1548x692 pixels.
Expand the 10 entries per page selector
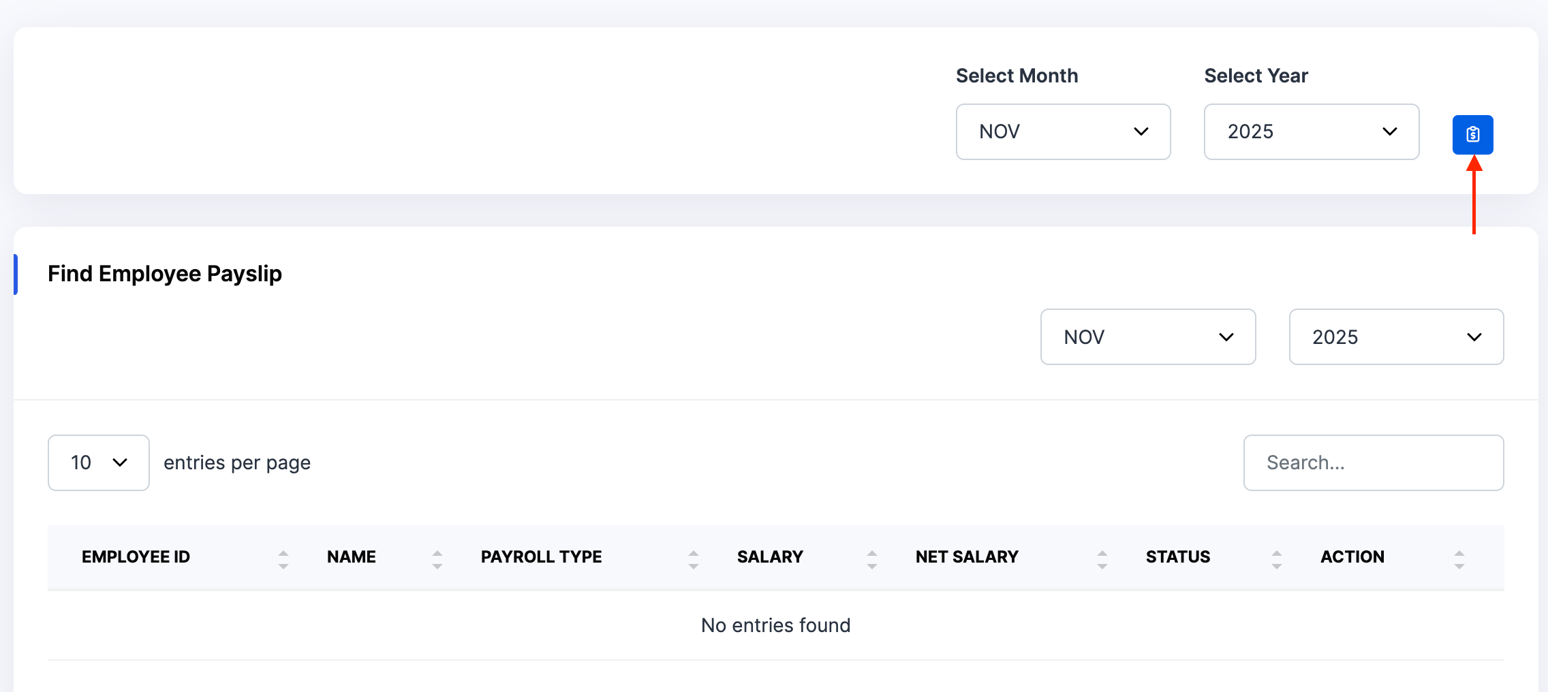(x=99, y=462)
